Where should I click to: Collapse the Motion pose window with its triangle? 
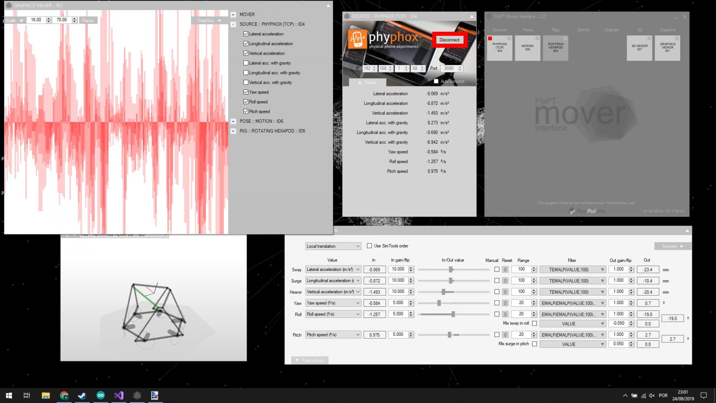[x=687, y=231]
